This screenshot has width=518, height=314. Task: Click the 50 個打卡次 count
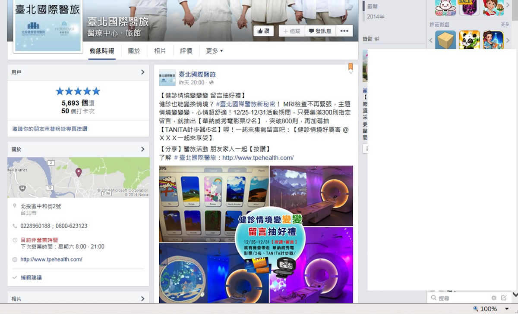tap(78, 111)
